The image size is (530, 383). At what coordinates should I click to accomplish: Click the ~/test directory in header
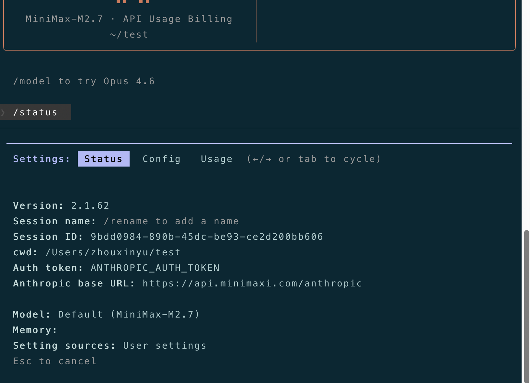click(x=129, y=34)
